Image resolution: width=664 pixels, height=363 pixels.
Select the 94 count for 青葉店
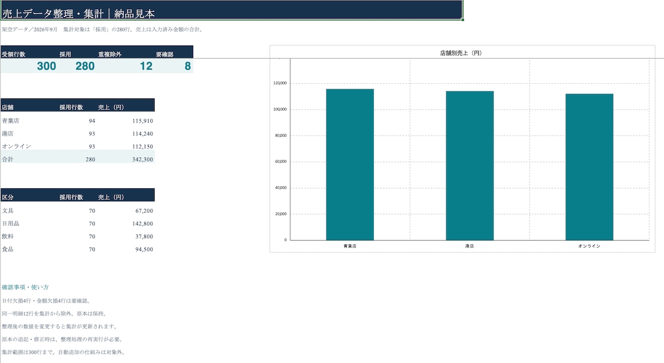(91, 121)
